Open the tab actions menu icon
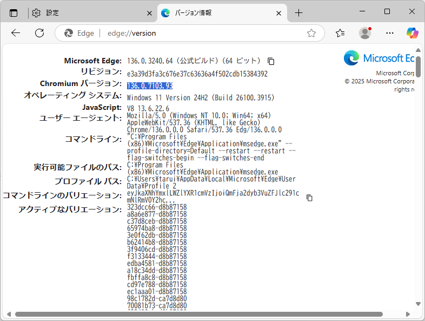Screen dimensions: 425x321 click(x=14, y=13)
